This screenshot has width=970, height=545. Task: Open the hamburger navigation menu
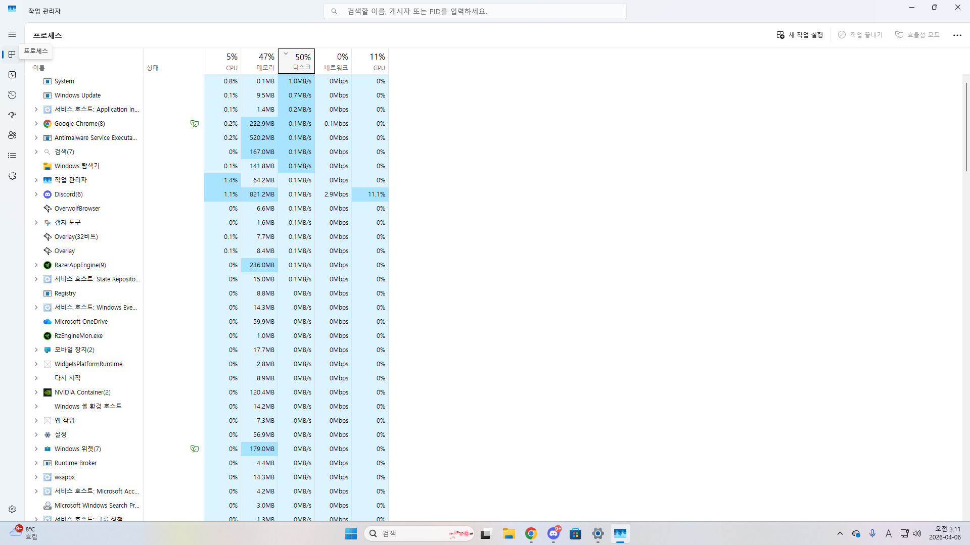(x=12, y=34)
